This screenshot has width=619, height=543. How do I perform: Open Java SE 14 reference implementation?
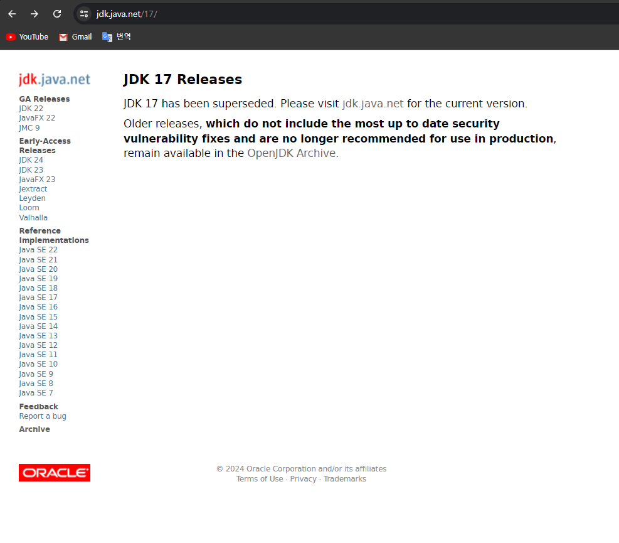(x=38, y=326)
